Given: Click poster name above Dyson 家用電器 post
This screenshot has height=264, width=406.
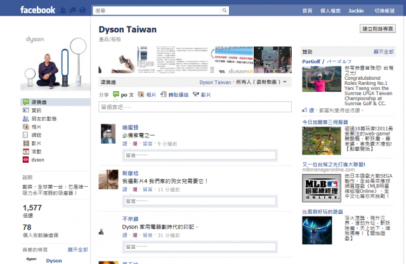Looking at the screenshot, I should point(131,219).
